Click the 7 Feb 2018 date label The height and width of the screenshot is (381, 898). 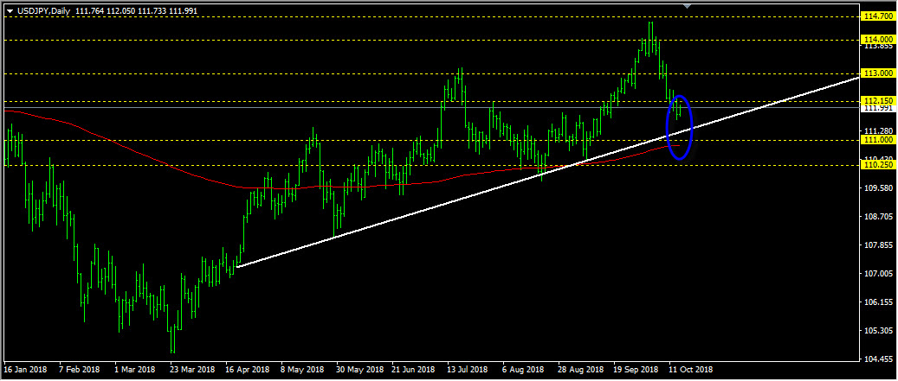click(79, 369)
